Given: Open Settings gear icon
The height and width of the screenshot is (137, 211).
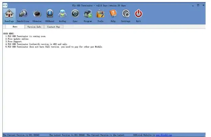Looking at the screenshot, I should pyautogui.click(x=126, y=14).
